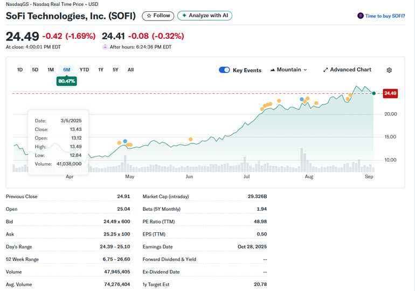Image resolution: width=415 pixels, height=291 pixels.
Task: Select the YTD range tab
Action: (x=84, y=70)
